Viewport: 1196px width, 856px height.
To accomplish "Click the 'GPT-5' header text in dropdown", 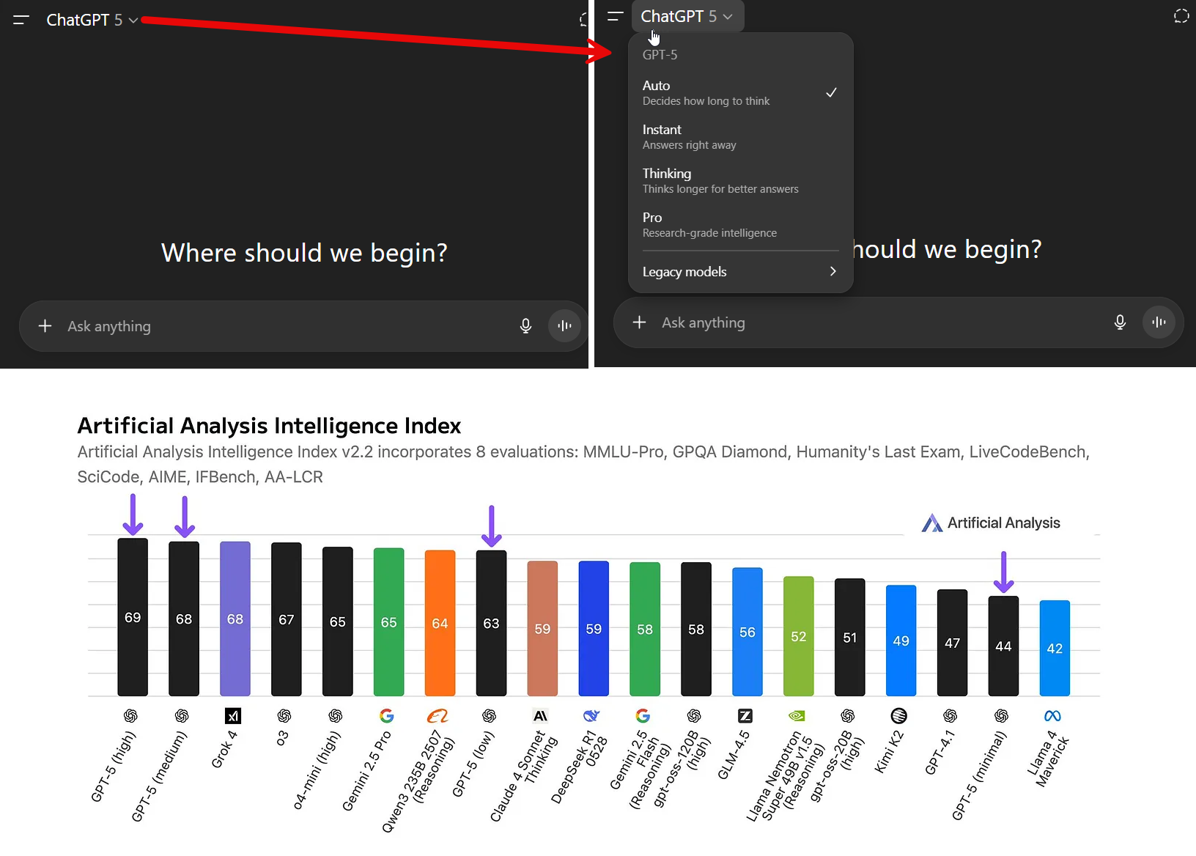I will tap(660, 55).
